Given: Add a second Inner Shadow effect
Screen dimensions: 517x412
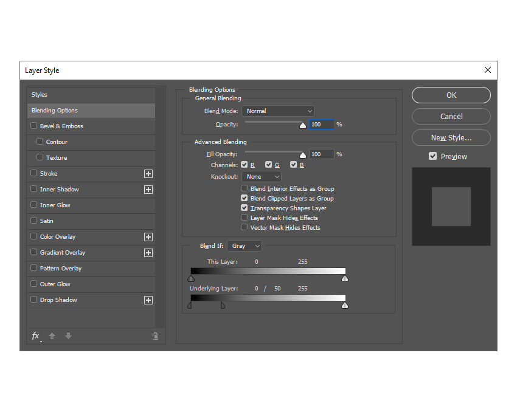Looking at the screenshot, I should click(x=148, y=189).
